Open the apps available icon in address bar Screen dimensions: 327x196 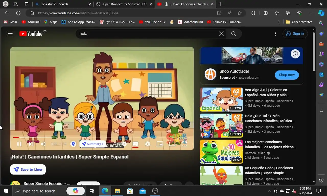point(219,13)
